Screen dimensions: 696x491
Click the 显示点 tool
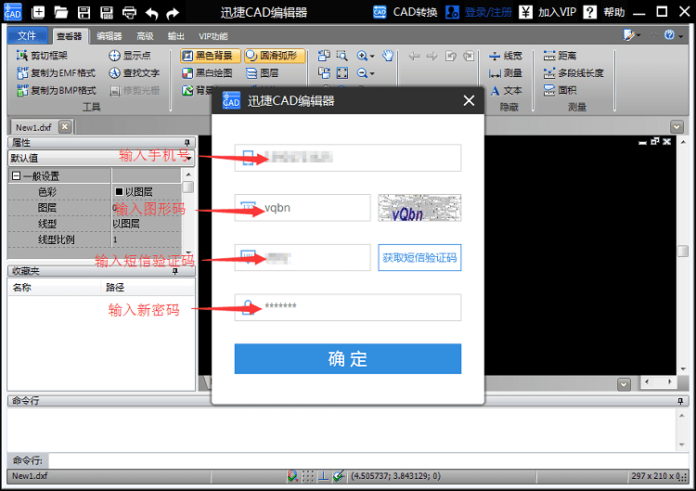click(130, 56)
